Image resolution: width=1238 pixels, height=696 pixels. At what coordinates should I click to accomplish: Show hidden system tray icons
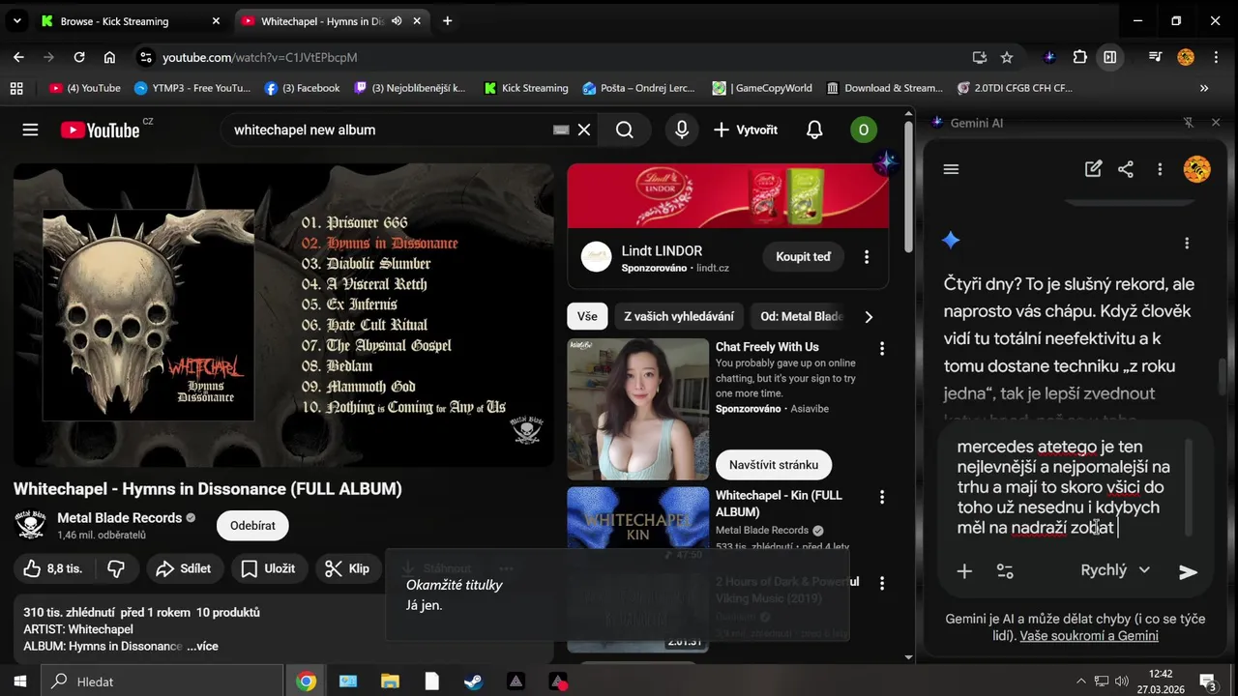(x=1081, y=681)
